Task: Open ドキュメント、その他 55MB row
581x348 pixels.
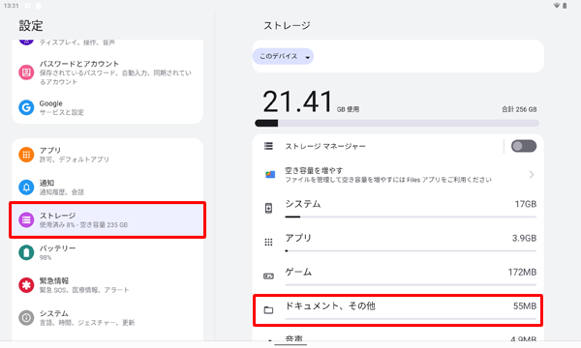Action: [x=398, y=310]
